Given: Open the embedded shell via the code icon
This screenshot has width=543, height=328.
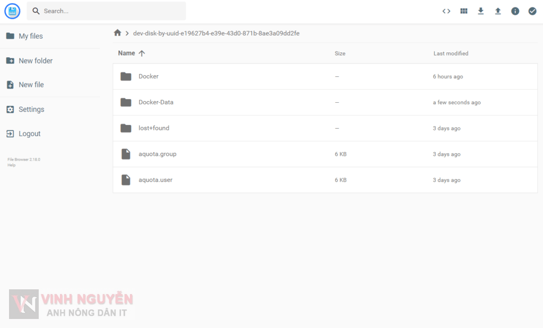Looking at the screenshot, I should pyautogui.click(x=446, y=11).
